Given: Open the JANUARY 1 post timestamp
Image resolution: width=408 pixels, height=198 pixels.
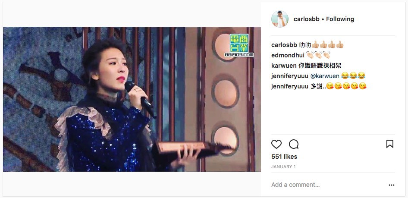Looking at the screenshot, I should click(x=283, y=167).
